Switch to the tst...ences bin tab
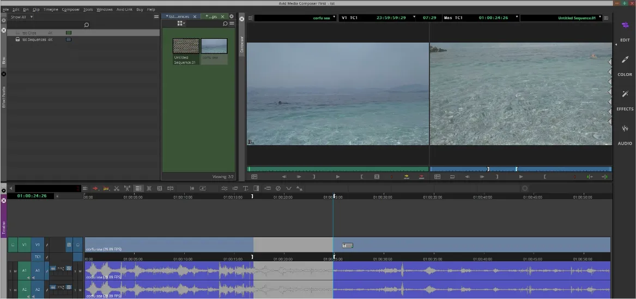The height and width of the screenshot is (299, 636). tap(178, 17)
